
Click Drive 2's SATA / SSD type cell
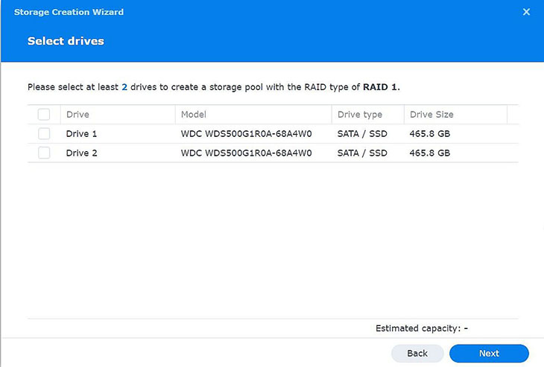click(x=362, y=153)
